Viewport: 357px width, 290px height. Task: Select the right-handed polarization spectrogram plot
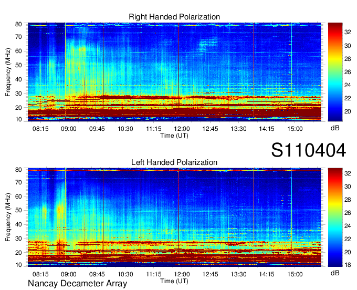[174, 72]
